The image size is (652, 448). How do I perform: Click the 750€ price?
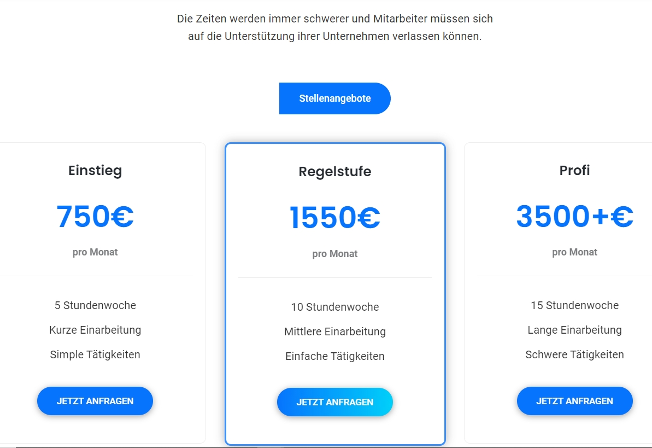[95, 217]
